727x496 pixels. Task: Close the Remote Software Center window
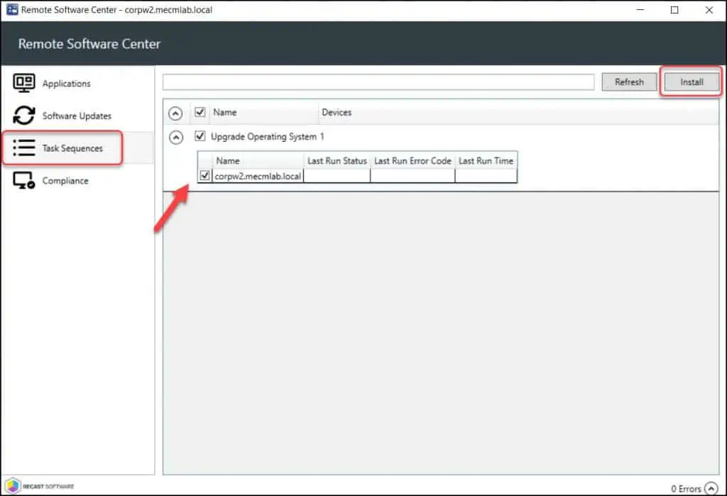(709, 10)
